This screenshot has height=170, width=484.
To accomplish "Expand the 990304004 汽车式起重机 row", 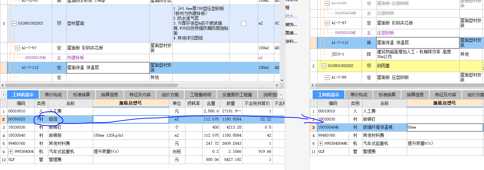I will point(11,152).
